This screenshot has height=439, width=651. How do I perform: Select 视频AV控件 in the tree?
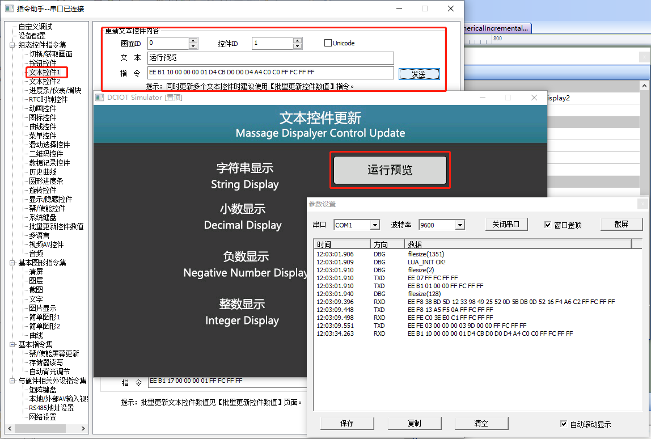pos(46,244)
